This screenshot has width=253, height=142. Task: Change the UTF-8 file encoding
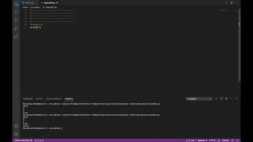(212, 140)
